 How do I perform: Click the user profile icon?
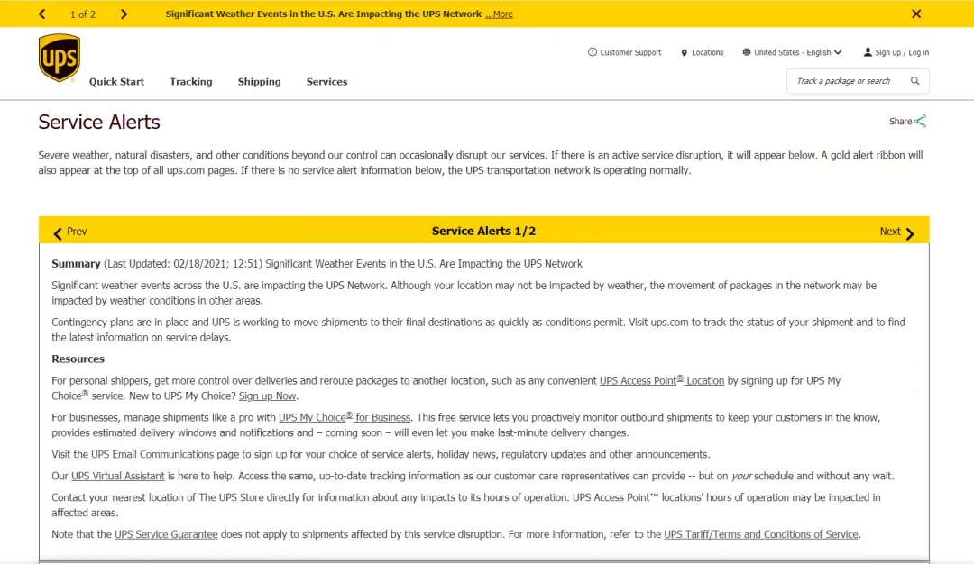click(x=868, y=52)
